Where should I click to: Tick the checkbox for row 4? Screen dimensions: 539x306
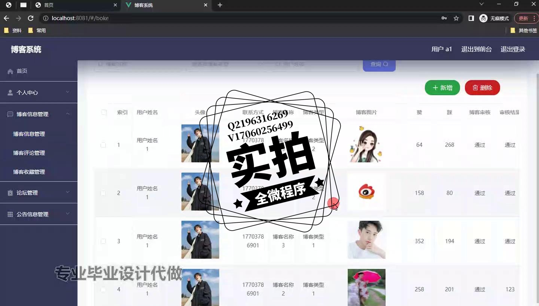pyautogui.click(x=103, y=289)
